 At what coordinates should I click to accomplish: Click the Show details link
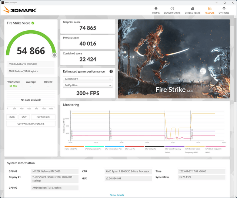click(x=117, y=195)
